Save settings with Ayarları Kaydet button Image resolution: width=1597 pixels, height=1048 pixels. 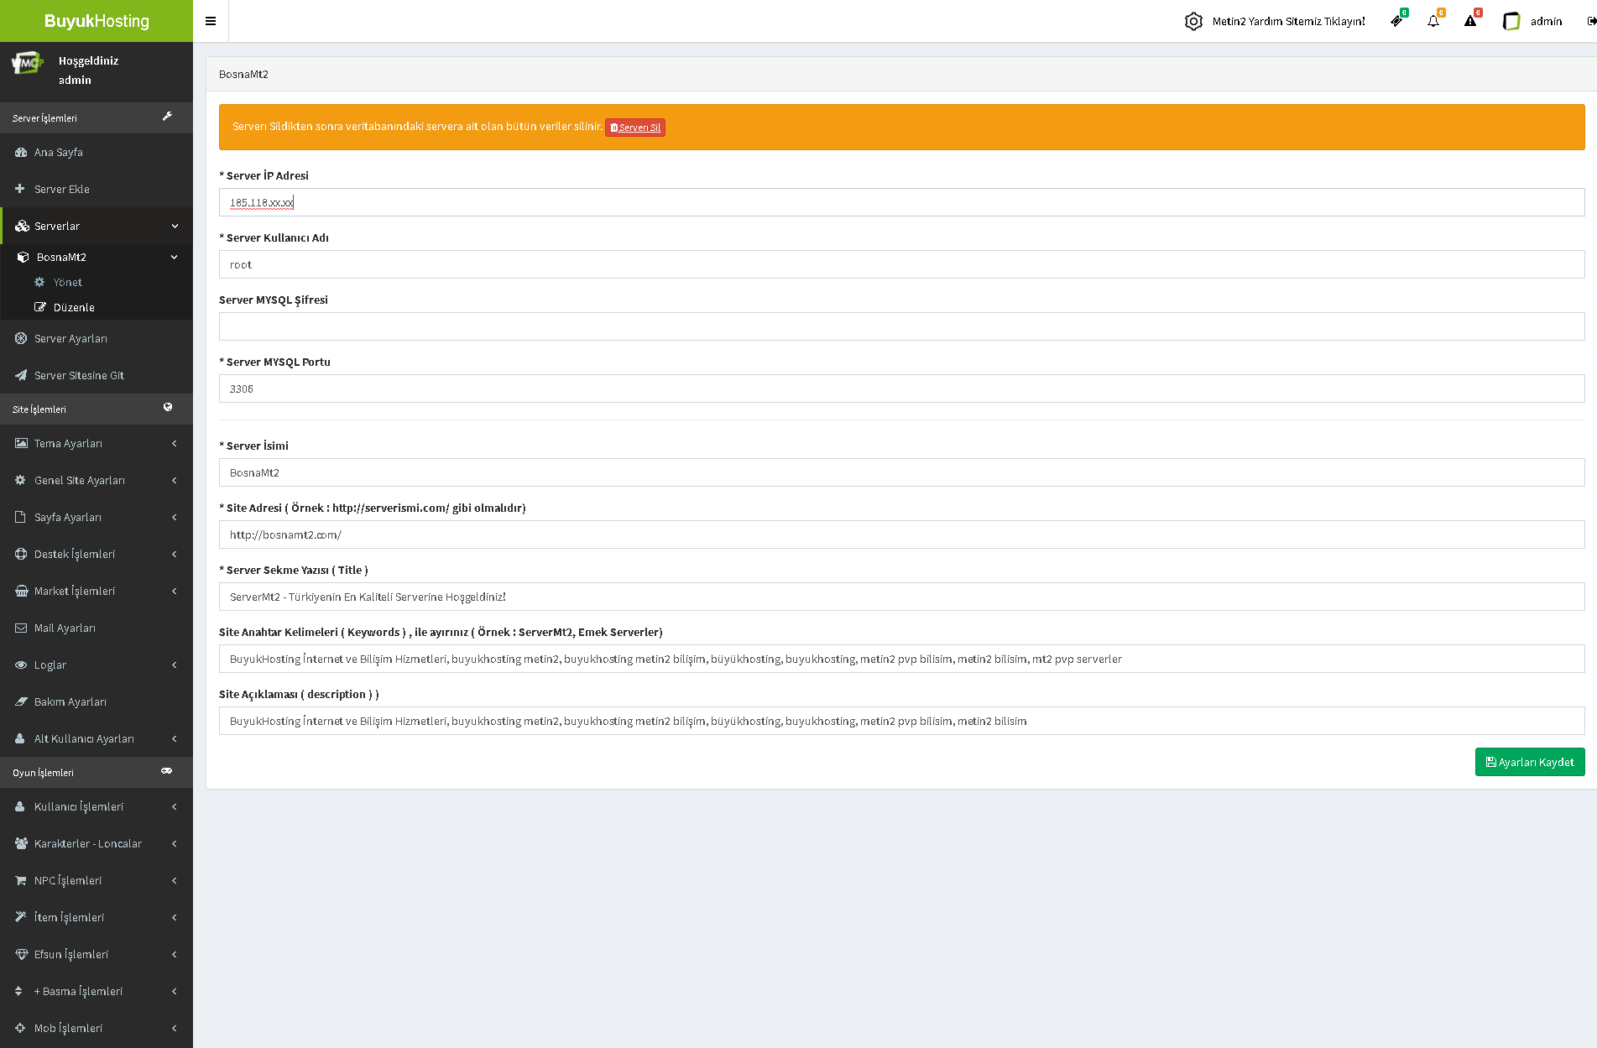pyautogui.click(x=1529, y=762)
